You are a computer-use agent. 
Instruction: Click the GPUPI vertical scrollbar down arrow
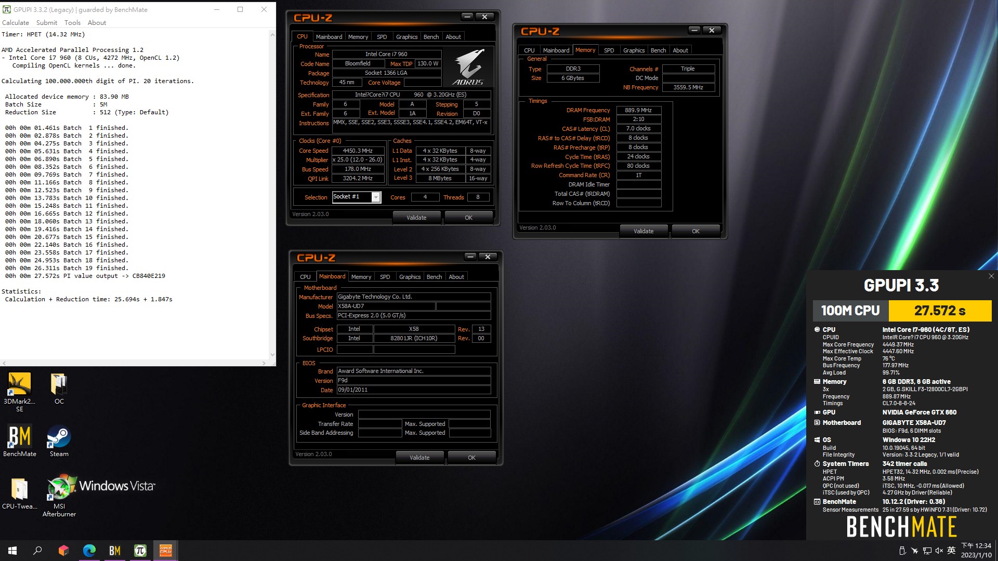coord(272,355)
